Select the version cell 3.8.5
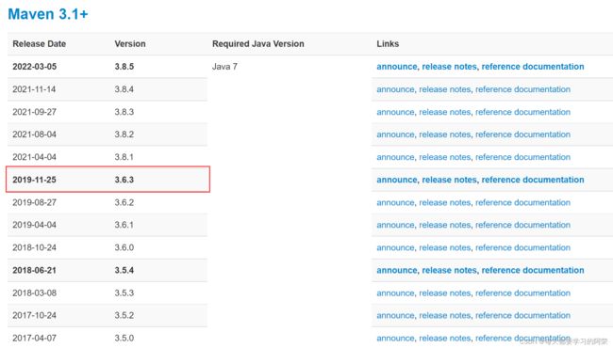 (x=124, y=67)
